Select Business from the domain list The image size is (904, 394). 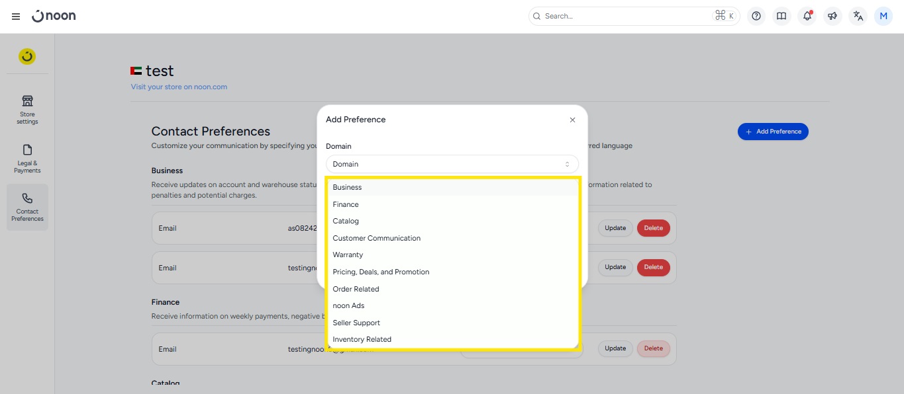click(347, 187)
